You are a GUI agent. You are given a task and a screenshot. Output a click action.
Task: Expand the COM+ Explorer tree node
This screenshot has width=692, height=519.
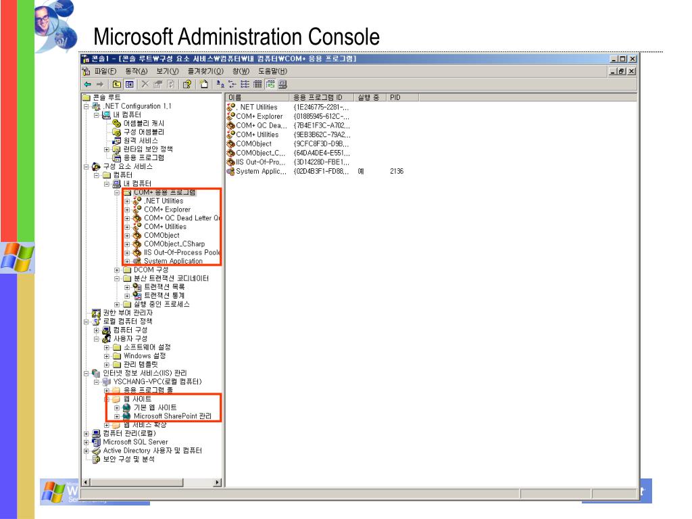click(127, 209)
